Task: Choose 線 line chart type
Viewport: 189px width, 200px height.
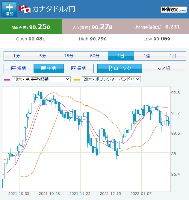Action: click(x=164, y=69)
